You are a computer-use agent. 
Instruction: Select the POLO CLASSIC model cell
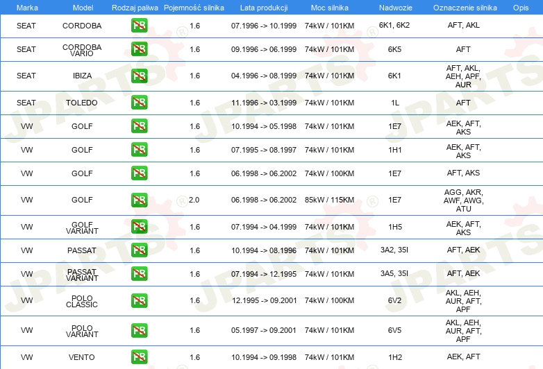(82, 302)
